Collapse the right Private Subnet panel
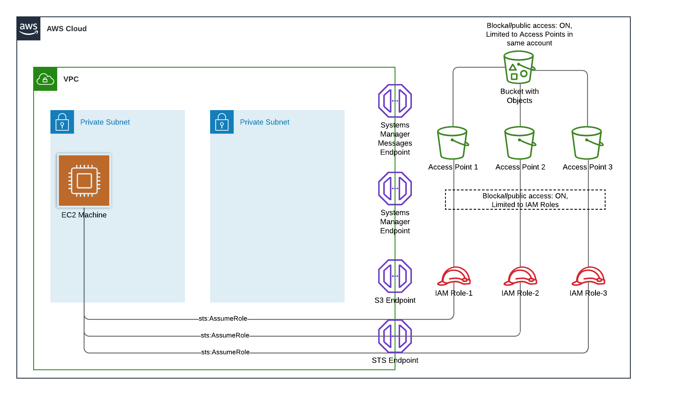This screenshot has height=395, width=677. click(277, 206)
